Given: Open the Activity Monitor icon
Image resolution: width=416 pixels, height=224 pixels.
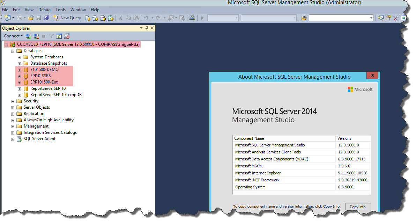Looking at the screenshot, I should coord(192,18).
